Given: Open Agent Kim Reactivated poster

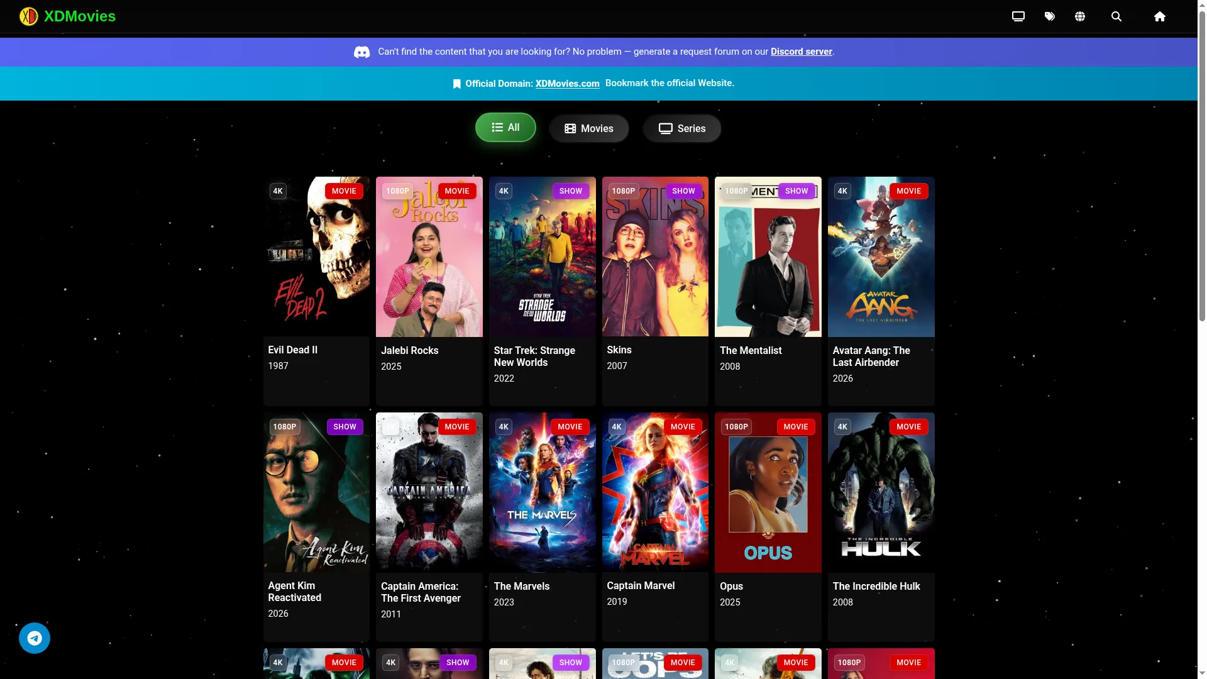Looking at the screenshot, I should pos(316,492).
